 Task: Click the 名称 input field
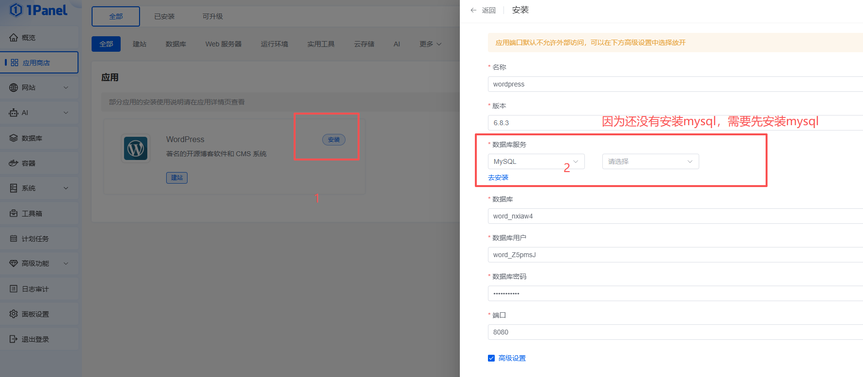[x=675, y=84]
